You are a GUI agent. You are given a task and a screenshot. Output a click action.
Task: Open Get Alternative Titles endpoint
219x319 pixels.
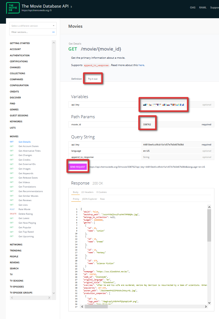(30, 151)
